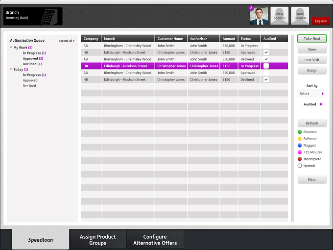
Task: Open the Sort by Select dropdown
Action: coord(312,94)
